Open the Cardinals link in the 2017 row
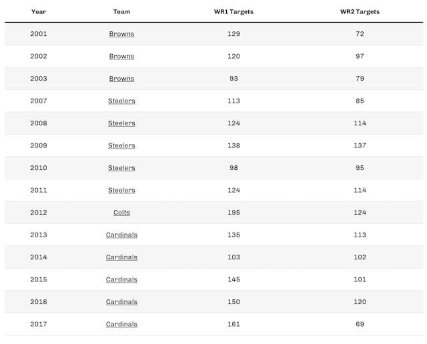Image resolution: width=427 pixels, height=344 pixels. click(121, 325)
